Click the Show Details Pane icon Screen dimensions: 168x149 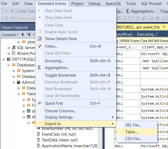click(x=39, y=39)
